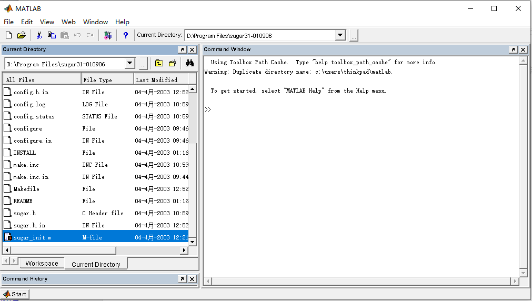Select the configure file row
This screenshot has width=532, height=301.
coord(96,128)
